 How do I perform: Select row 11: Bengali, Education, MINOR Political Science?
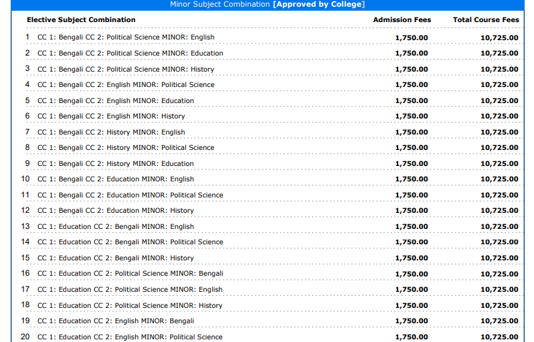click(130, 195)
